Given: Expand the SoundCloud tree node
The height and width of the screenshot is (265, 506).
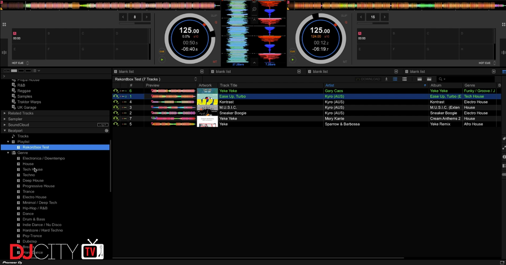Looking at the screenshot, I should click(x=5, y=125).
